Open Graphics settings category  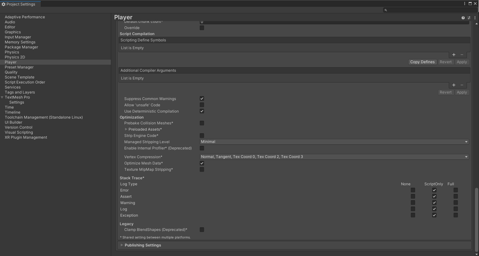coord(13,32)
